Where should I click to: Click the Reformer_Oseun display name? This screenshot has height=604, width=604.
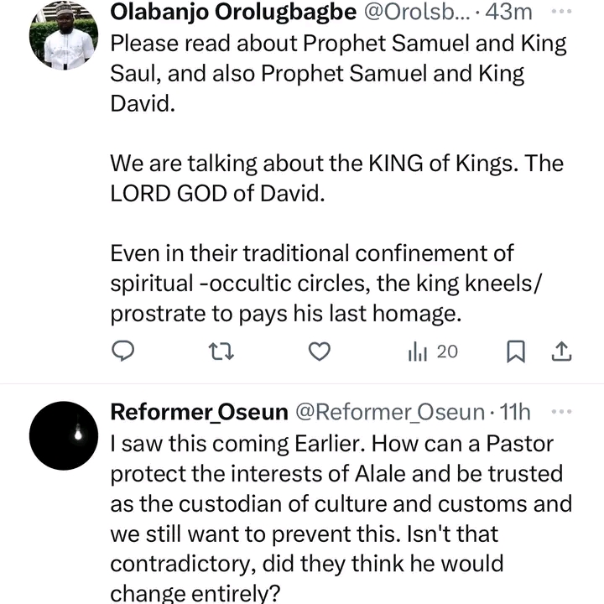tap(200, 412)
